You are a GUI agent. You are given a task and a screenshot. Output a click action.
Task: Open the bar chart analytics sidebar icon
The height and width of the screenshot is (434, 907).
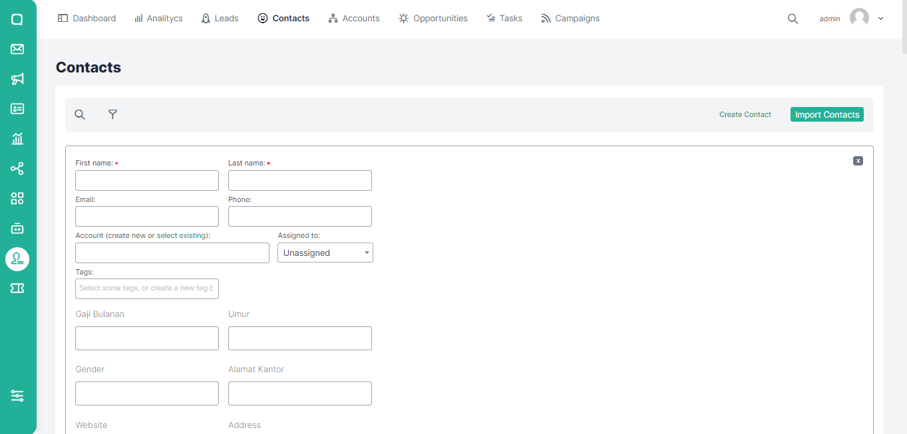pos(17,139)
